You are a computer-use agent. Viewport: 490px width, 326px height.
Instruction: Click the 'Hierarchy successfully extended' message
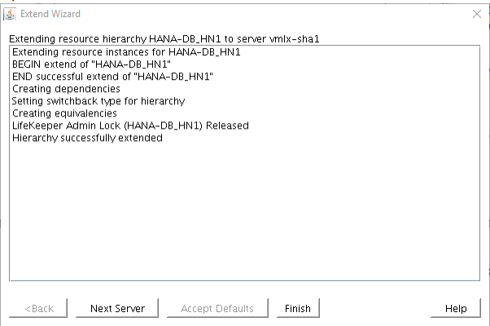coord(87,138)
